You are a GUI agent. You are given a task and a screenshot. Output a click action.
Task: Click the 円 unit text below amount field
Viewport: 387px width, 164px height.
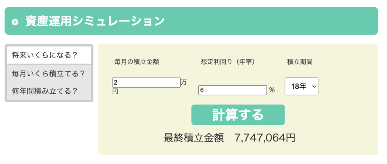(115, 91)
